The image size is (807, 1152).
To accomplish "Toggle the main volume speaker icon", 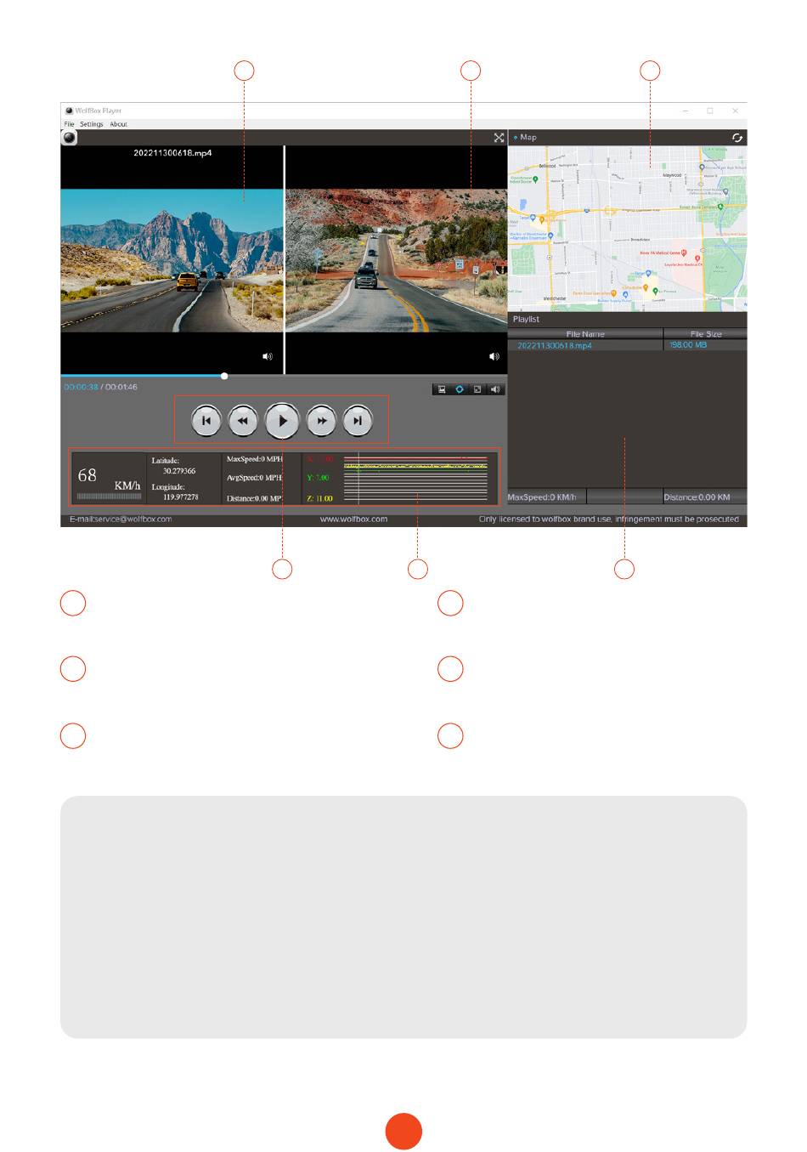I will [495, 389].
